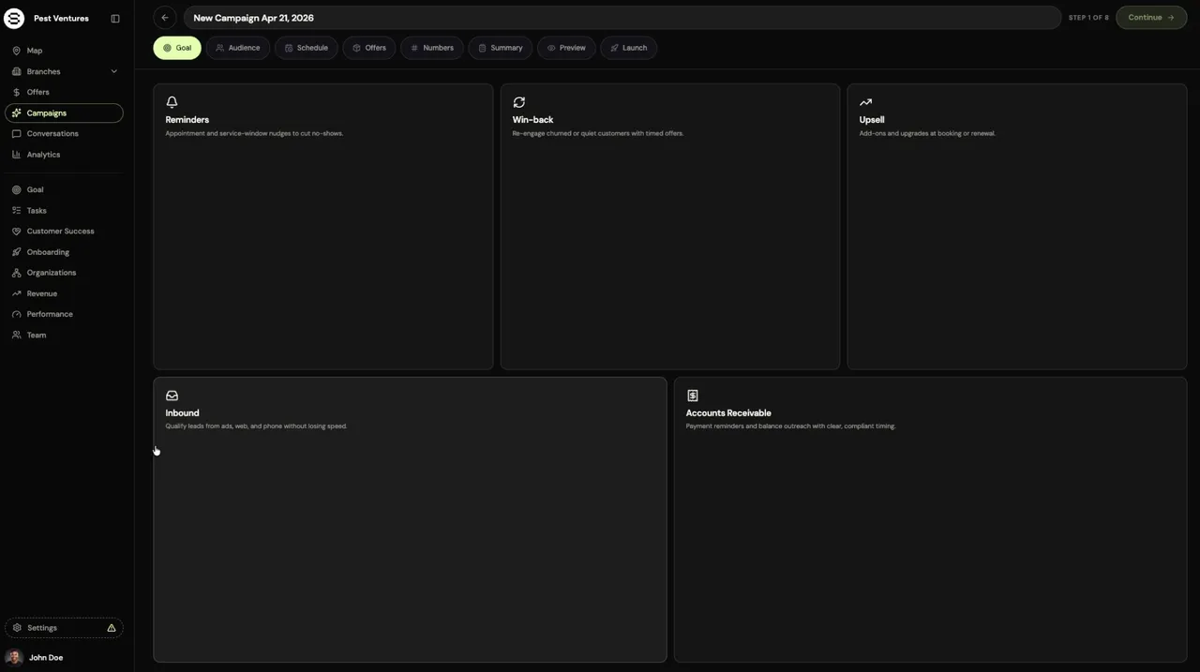Viewport: 1200px width, 672px height.
Task: Choose the Accounts Receivable dollar icon
Action: point(692,396)
